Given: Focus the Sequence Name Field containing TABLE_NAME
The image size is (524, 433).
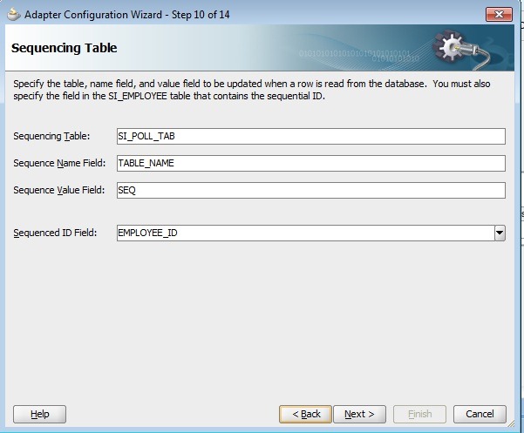Looking at the screenshot, I should click(x=310, y=163).
